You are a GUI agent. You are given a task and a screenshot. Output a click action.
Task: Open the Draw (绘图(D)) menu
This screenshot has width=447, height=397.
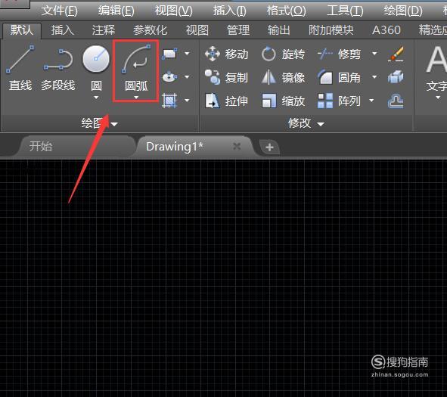tap(403, 11)
